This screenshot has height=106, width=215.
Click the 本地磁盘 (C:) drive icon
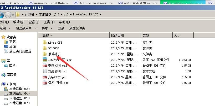6,89
